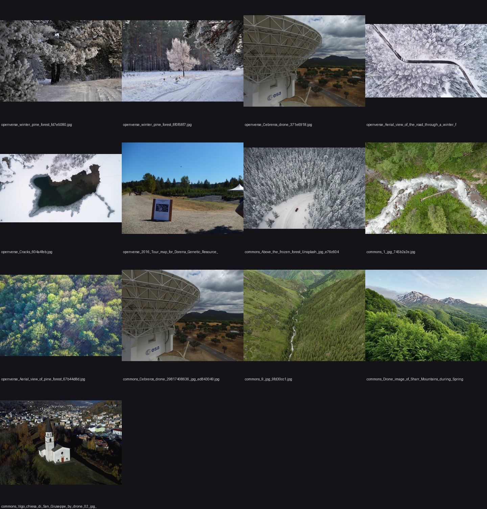Open the green valley stream photo
The height and width of the screenshot is (509, 487).
pyautogui.click(x=304, y=315)
